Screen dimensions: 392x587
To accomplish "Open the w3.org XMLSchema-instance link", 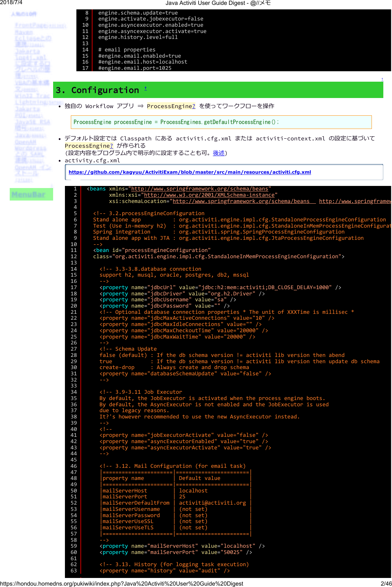I will [x=209, y=195].
